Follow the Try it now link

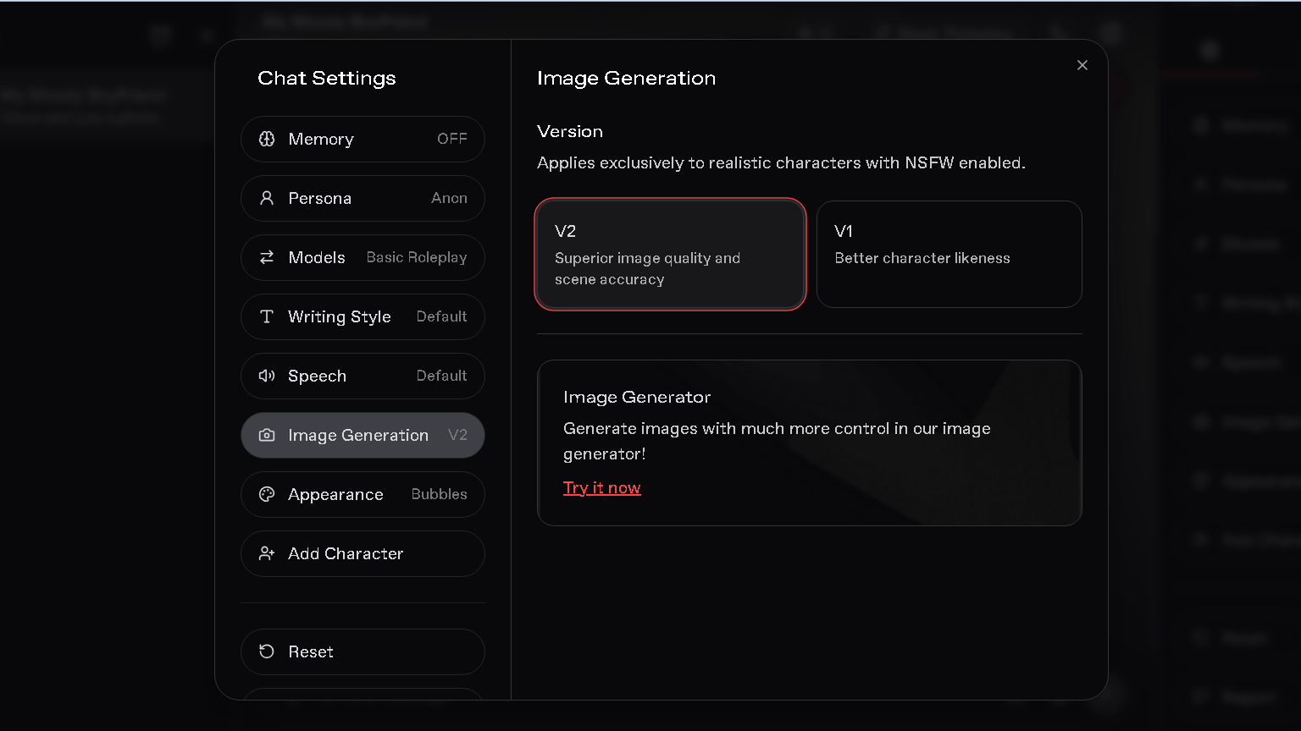pyautogui.click(x=601, y=487)
